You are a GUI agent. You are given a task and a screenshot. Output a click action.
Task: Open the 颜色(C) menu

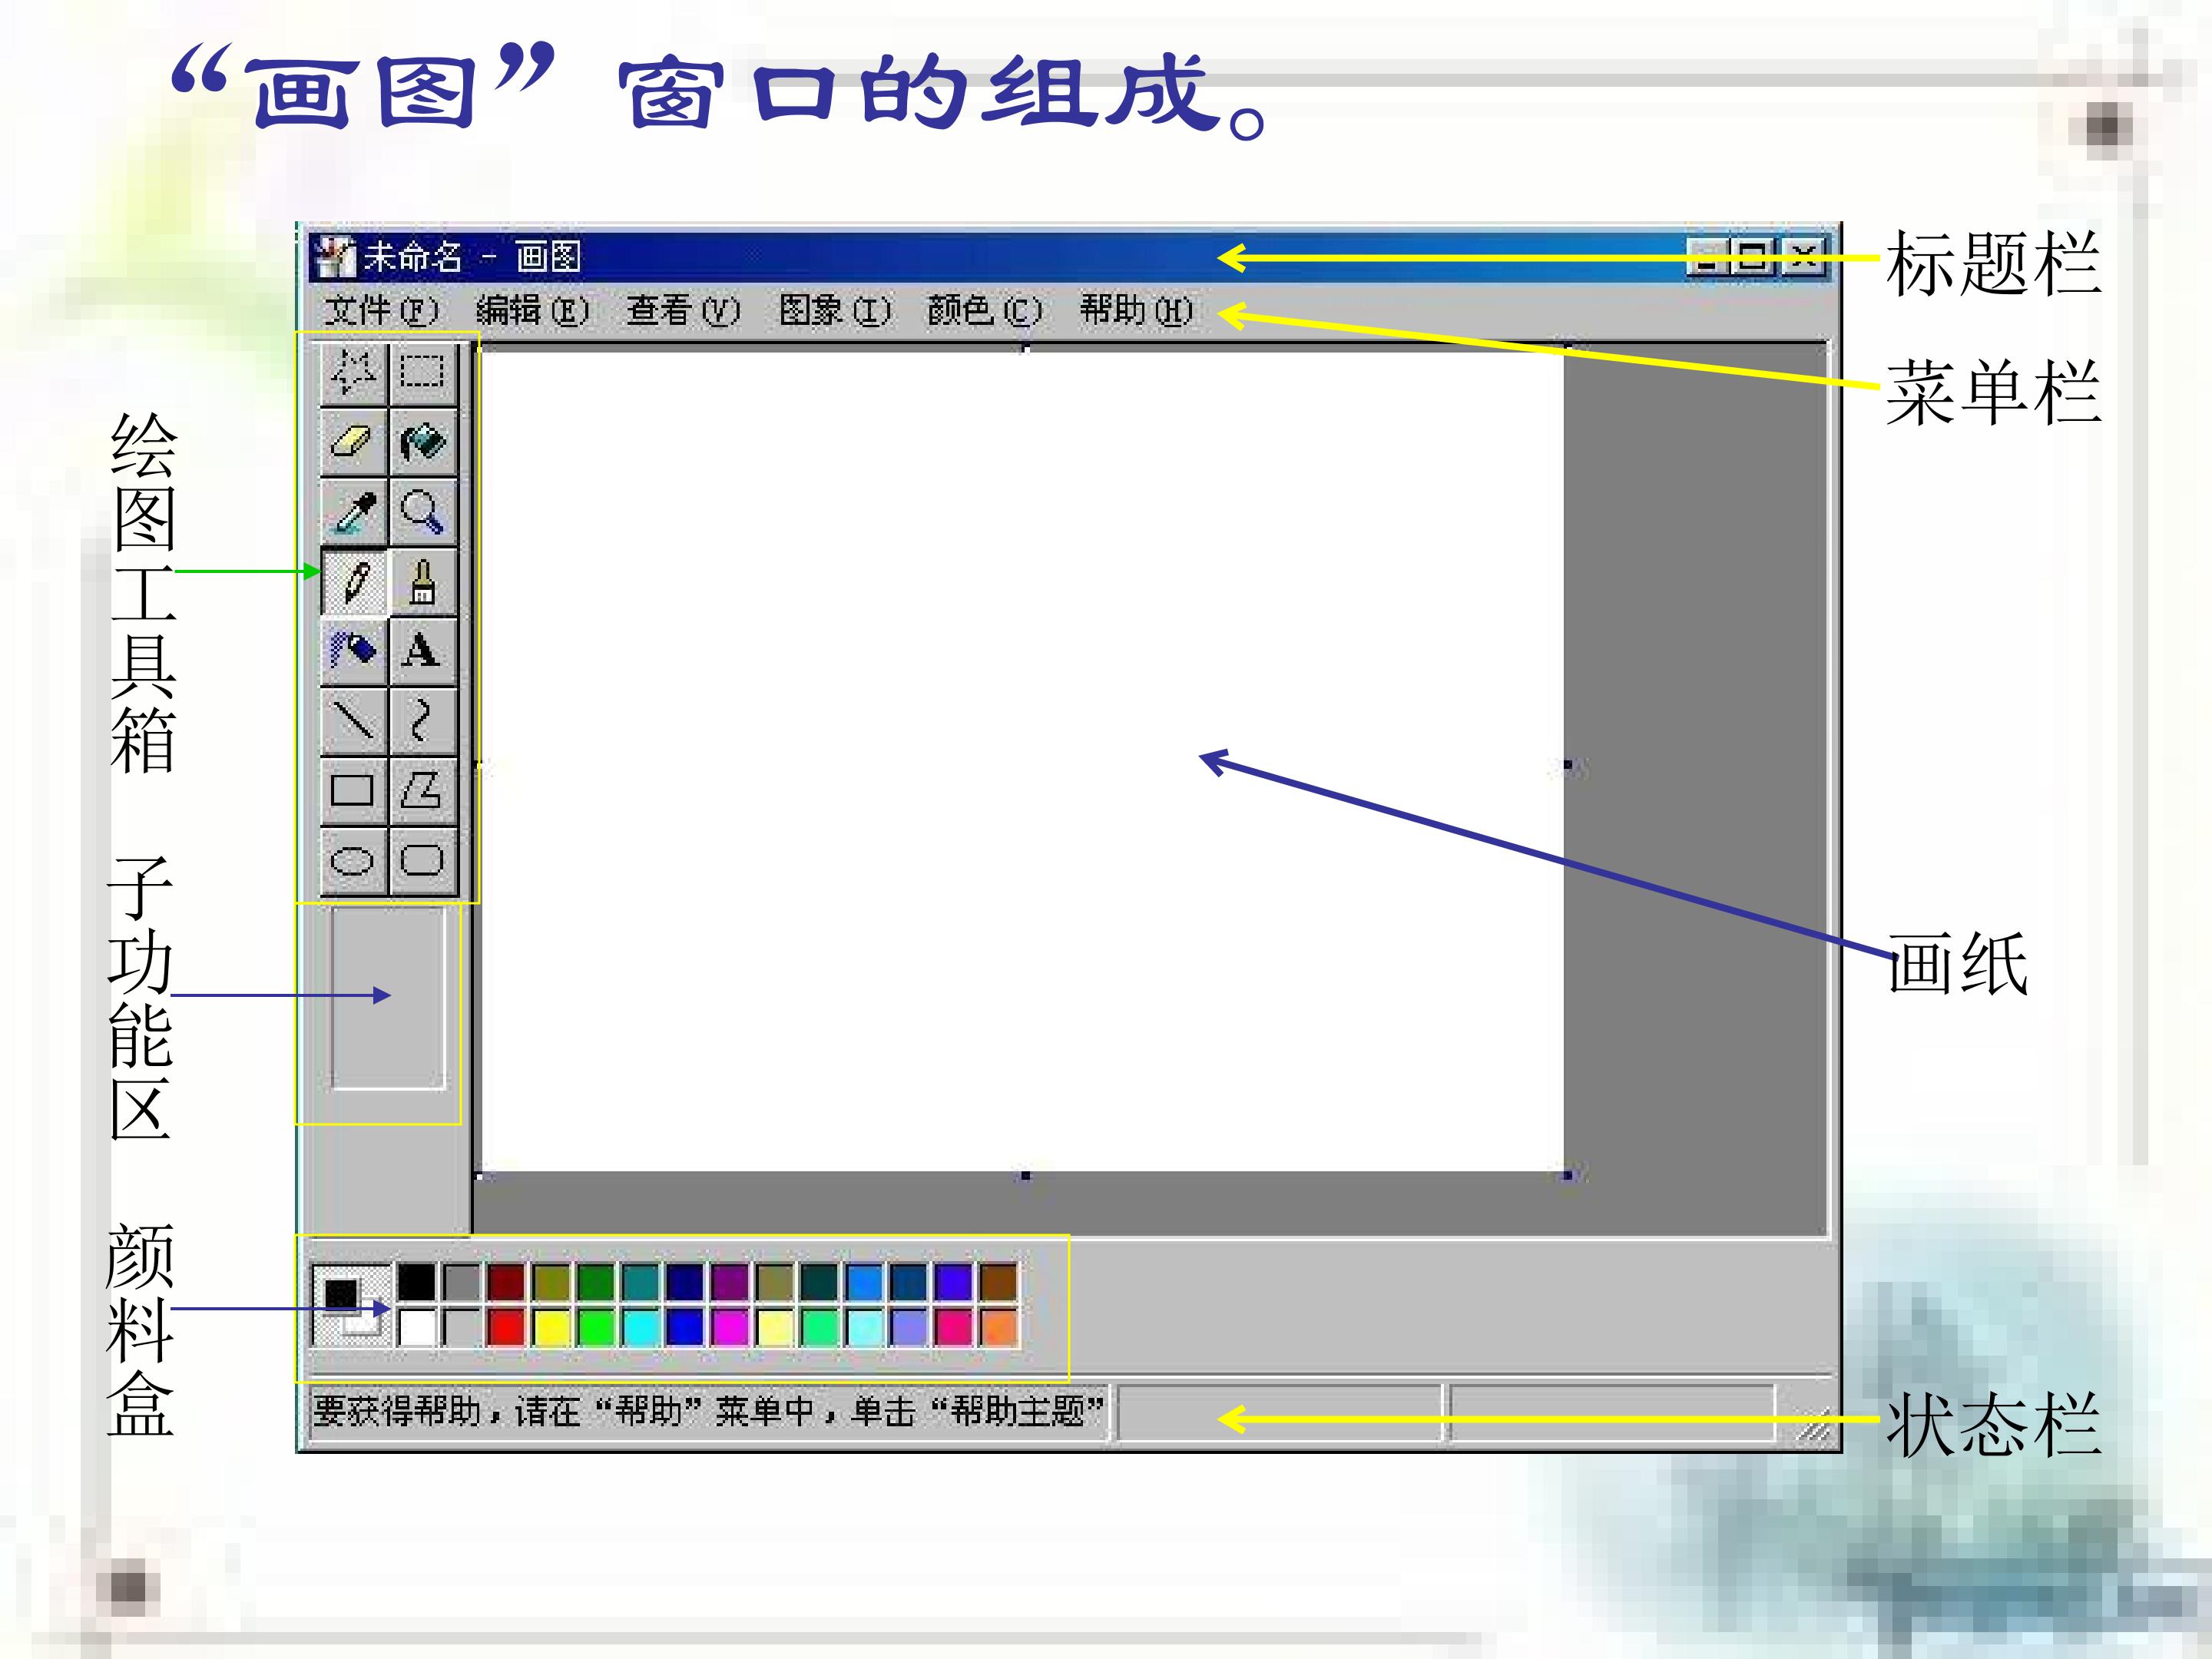(x=985, y=311)
